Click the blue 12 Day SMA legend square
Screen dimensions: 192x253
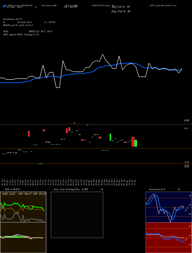[x=4, y=7]
